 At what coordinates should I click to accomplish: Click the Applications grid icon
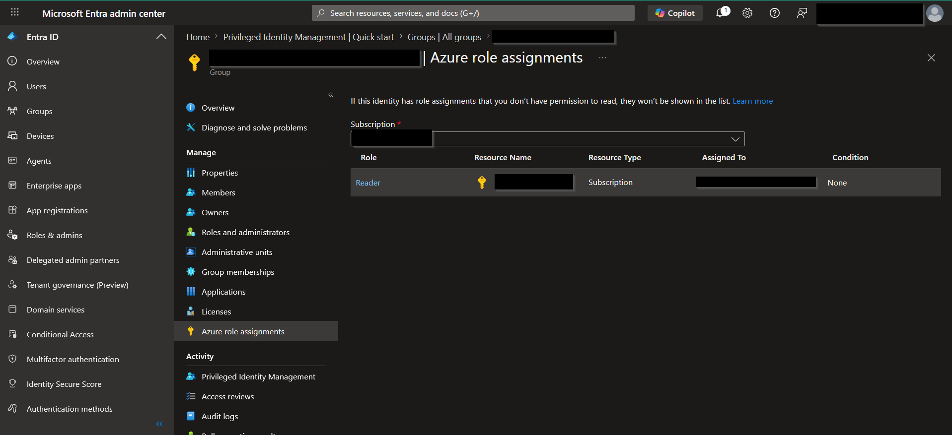191,292
